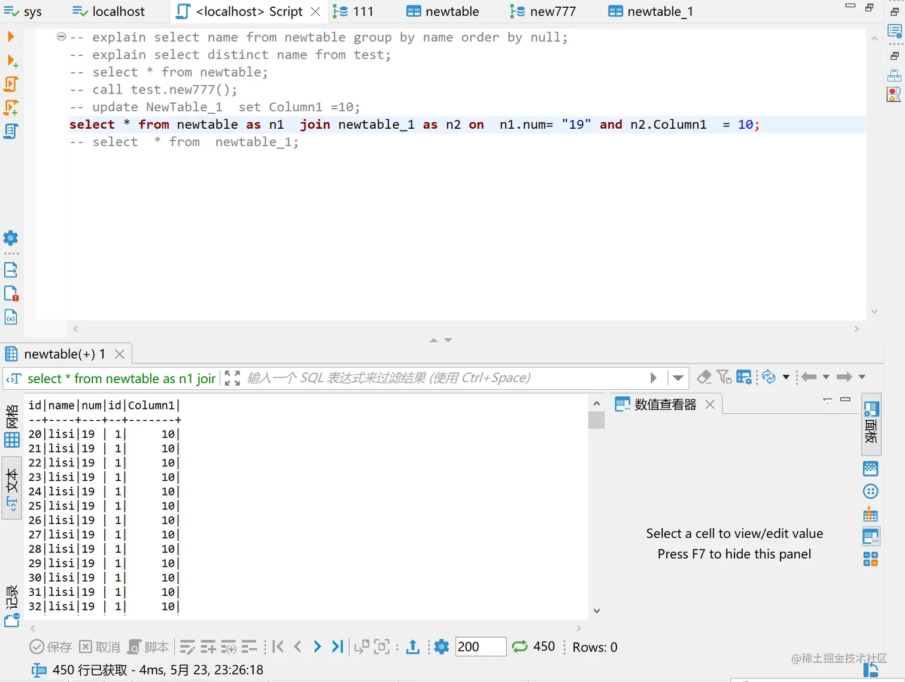The width and height of the screenshot is (905, 682).
Task: Apply the filter expression arrow button
Action: [654, 378]
